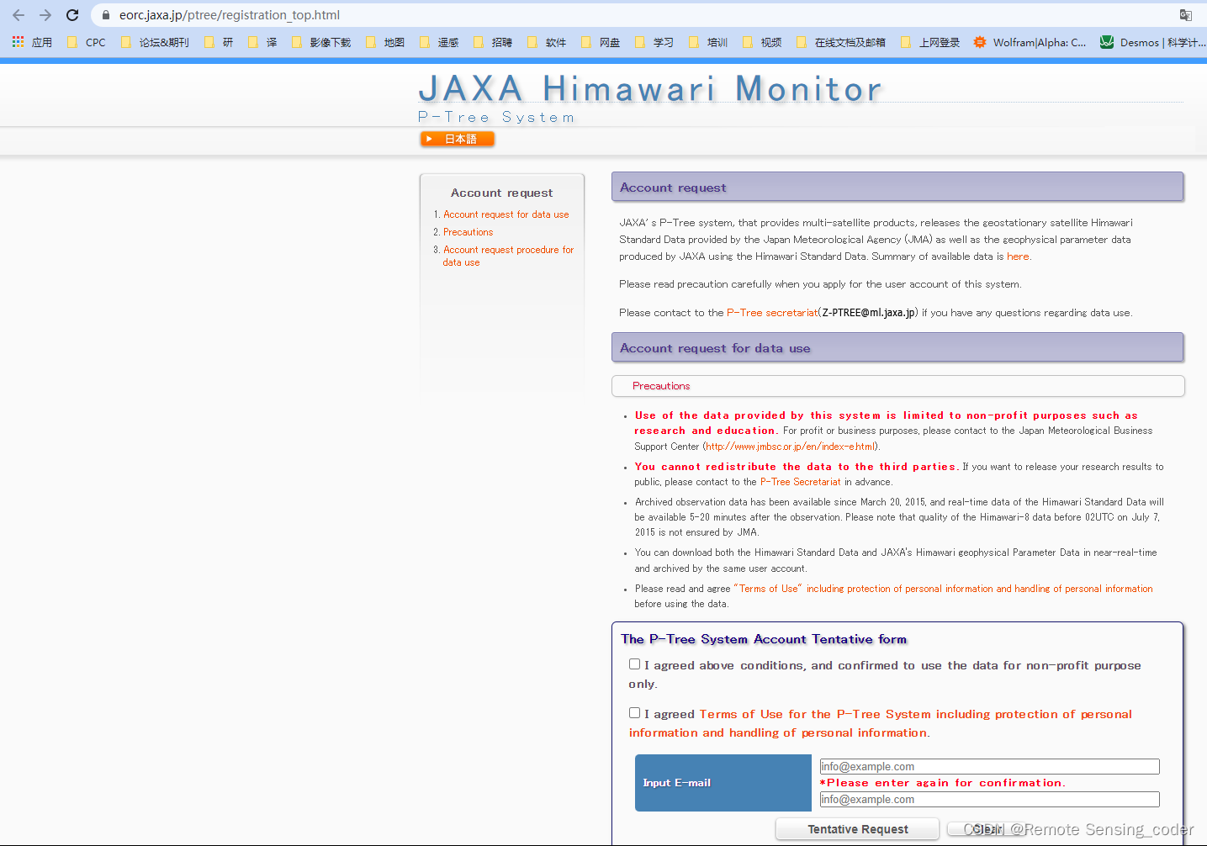Open Terms of Use for the P-Tree System link
Screen dimensions: 1207x846
(x=881, y=723)
